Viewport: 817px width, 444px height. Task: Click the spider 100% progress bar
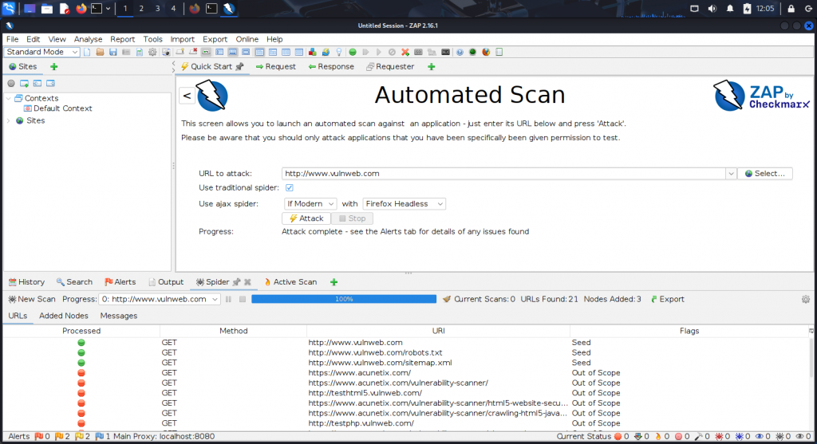[344, 299]
